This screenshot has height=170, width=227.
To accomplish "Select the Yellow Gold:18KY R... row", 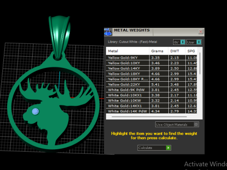I will click(x=151, y=79).
